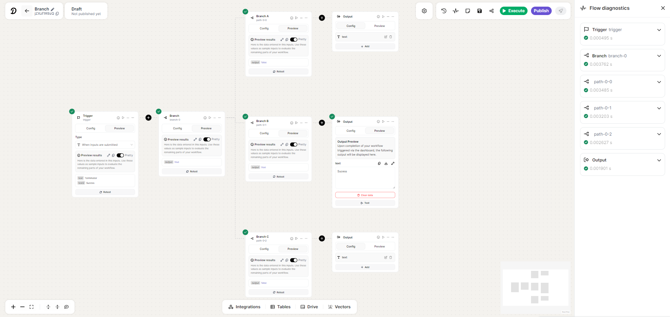Open workflow settings gear icon
The image size is (670, 317).
point(424,11)
